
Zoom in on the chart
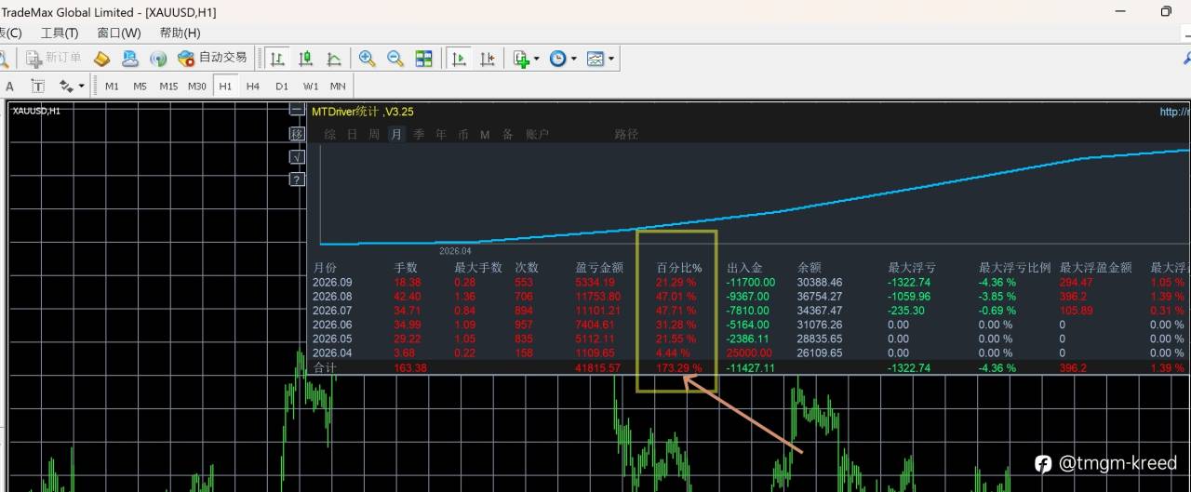pos(368,59)
